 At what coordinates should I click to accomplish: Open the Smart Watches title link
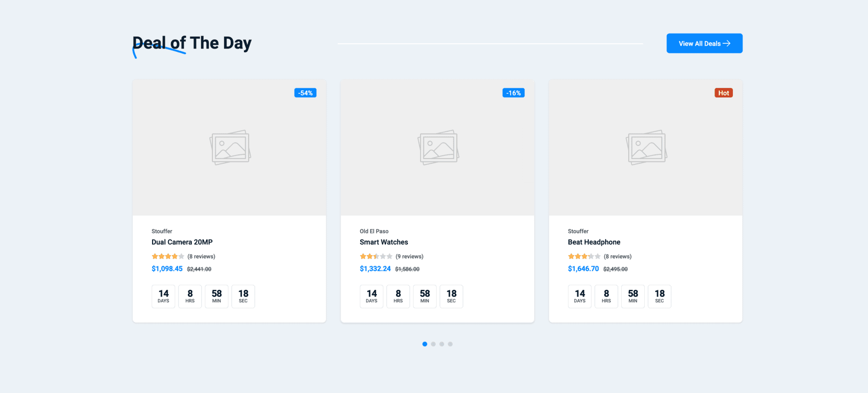tap(384, 242)
